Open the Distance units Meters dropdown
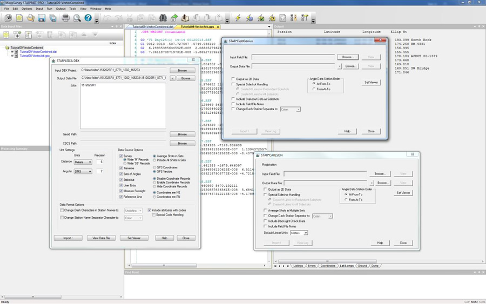Image resolution: width=486 pixels, height=304 pixels. click(83, 162)
